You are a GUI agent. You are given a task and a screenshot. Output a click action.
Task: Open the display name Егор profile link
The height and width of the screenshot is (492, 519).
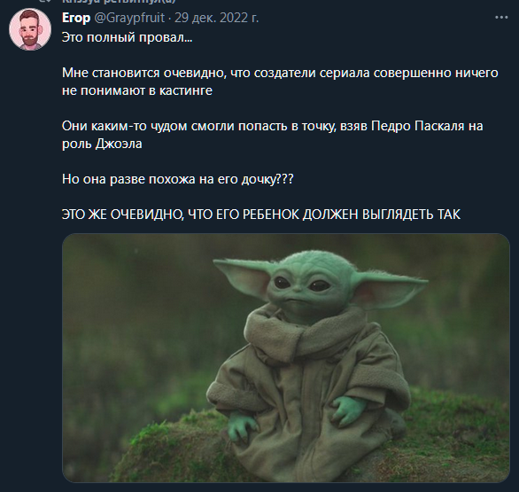pos(76,18)
